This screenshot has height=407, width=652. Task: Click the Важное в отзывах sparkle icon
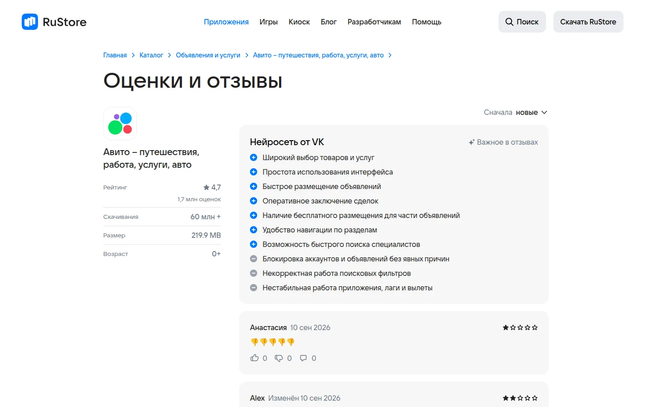click(472, 142)
